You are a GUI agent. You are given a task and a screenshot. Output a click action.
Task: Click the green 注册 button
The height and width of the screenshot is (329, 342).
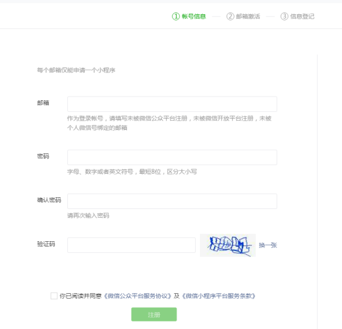154,314
